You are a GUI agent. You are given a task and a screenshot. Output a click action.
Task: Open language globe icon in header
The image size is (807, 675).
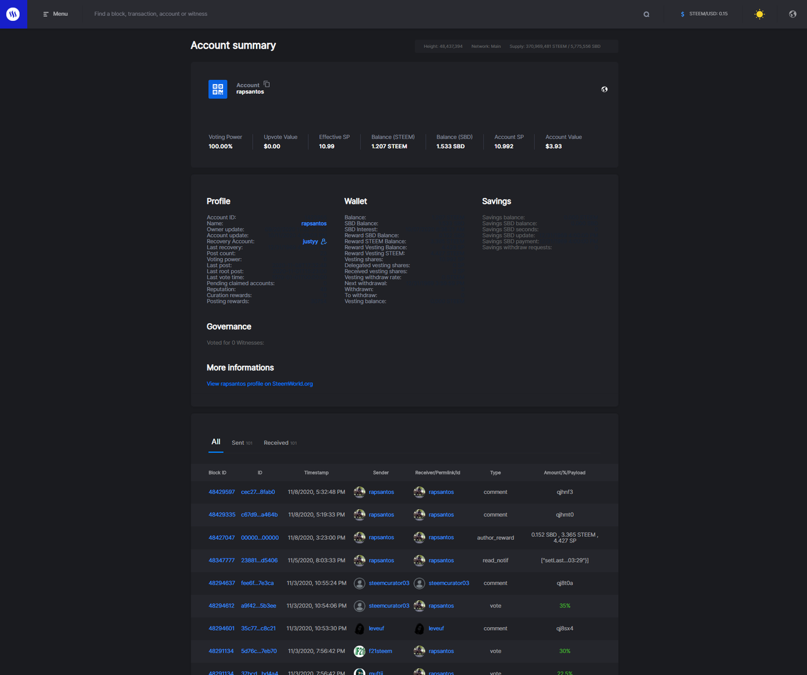click(792, 14)
